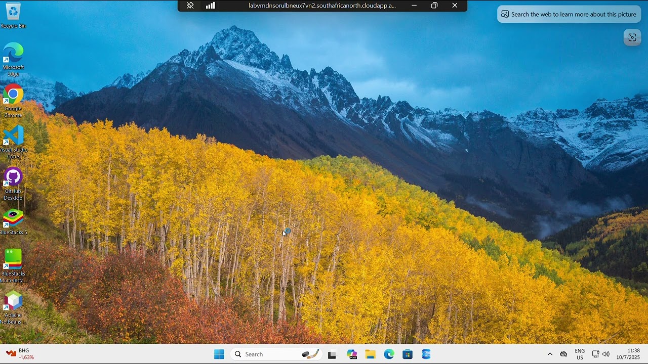Minimize the remote desktop session
Image resolution: width=648 pixels, height=364 pixels.
414,6
